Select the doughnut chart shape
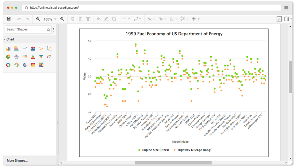Viewport: 296px width, 166px height. click(x=8, y=65)
